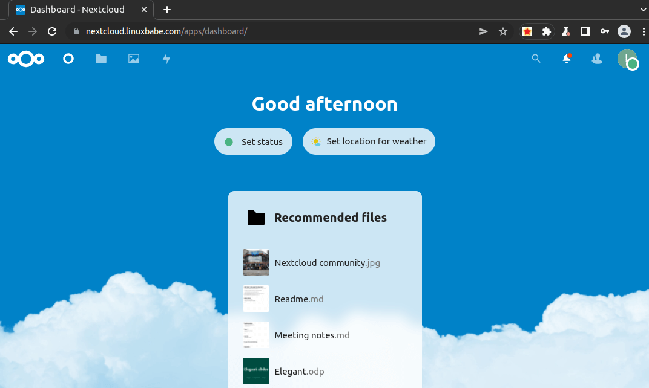
Task: Open the Nextcloud search magnifier
Action: pos(536,59)
